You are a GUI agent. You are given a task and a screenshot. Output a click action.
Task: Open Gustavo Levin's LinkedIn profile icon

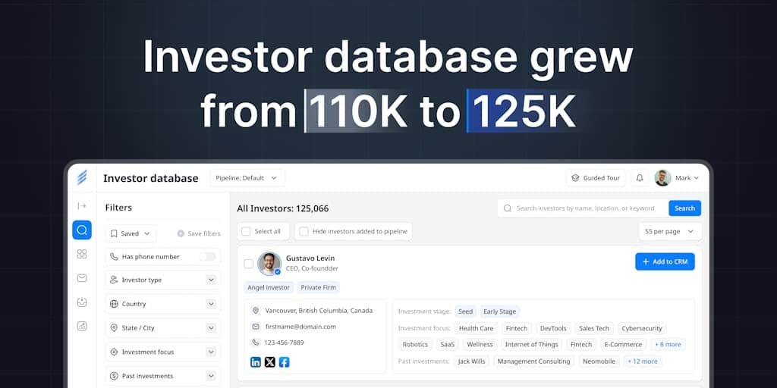click(256, 362)
